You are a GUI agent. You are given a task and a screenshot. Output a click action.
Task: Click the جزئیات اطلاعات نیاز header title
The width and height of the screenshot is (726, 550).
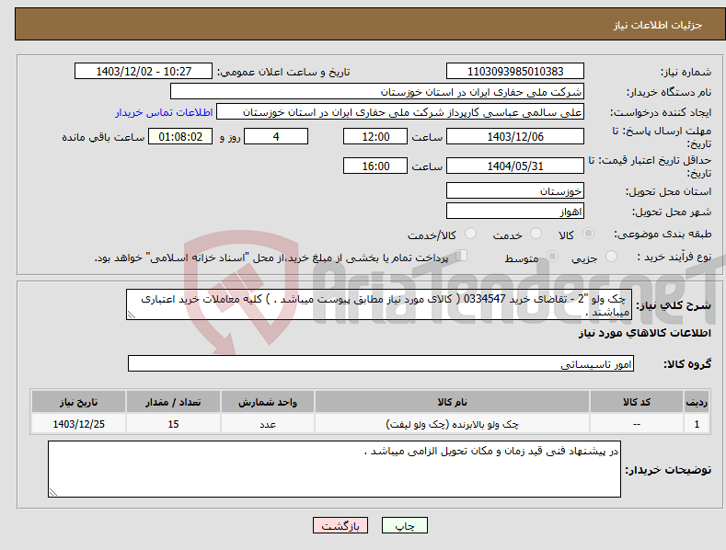click(658, 25)
